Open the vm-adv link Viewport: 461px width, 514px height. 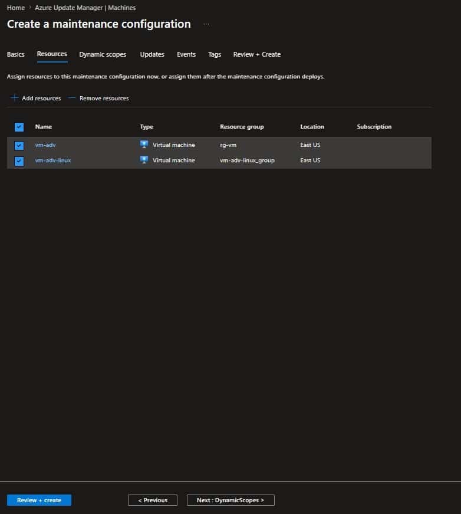45,145
